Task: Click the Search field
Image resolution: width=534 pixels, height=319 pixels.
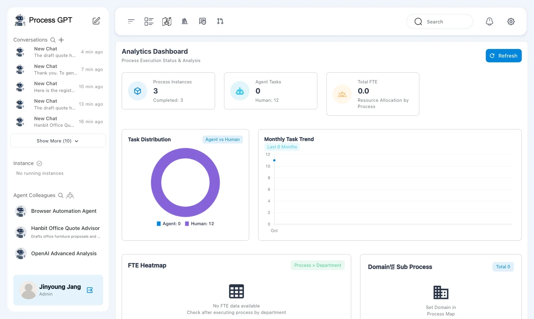Action: 440,22
